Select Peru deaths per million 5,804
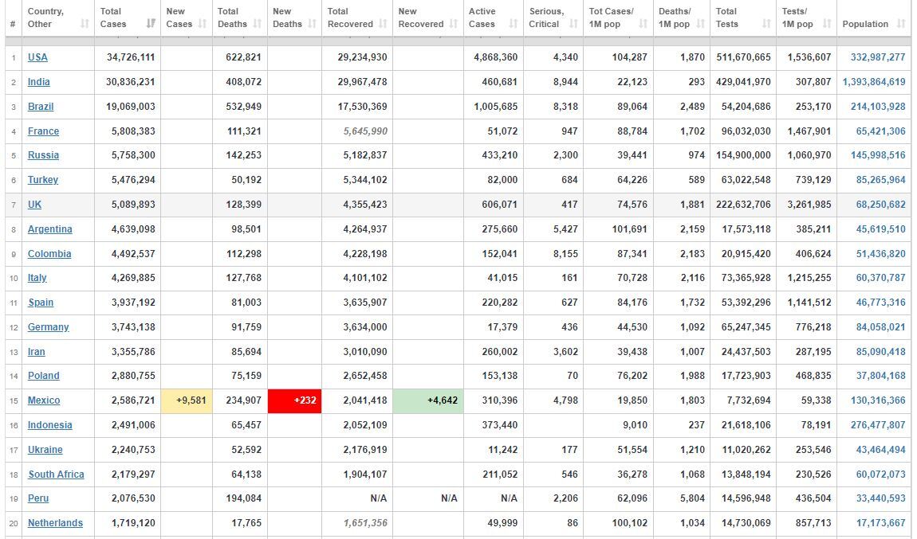 (x=692, y=498)
